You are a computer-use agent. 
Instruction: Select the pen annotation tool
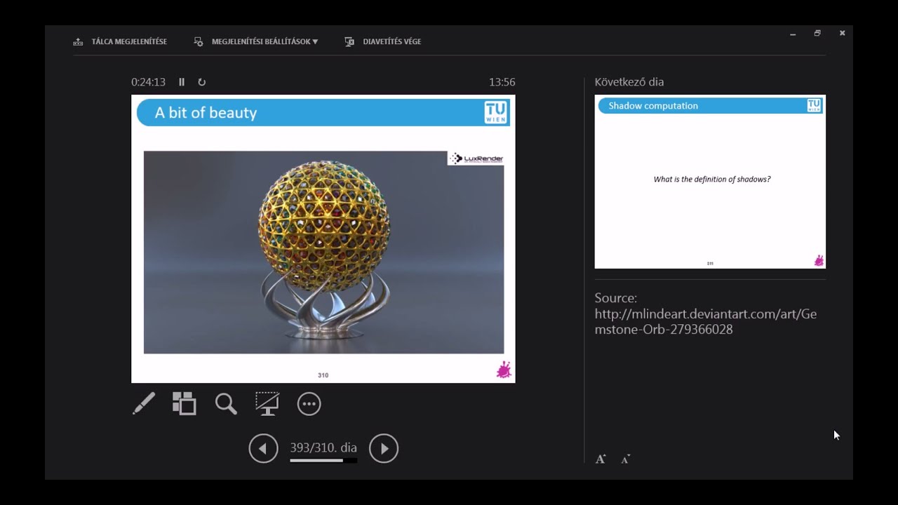tap(144, 403)
